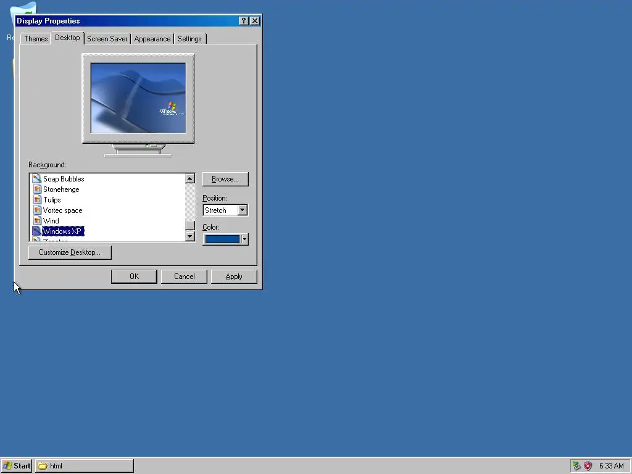Close the Display Properties dialog
The height and width of the screenshot is (474, 632).
pyautogui.click(x=255, y=21)
